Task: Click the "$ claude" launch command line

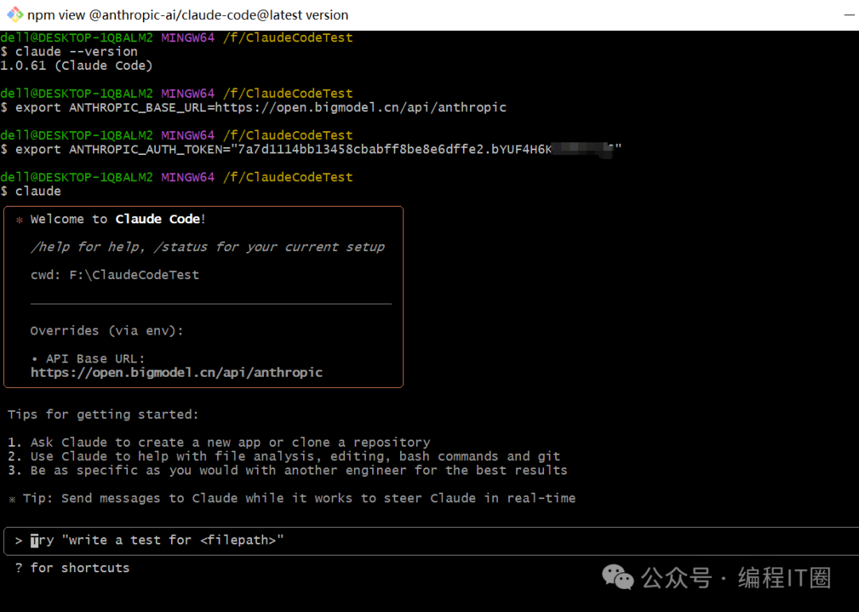Action: tap(31, 191)
